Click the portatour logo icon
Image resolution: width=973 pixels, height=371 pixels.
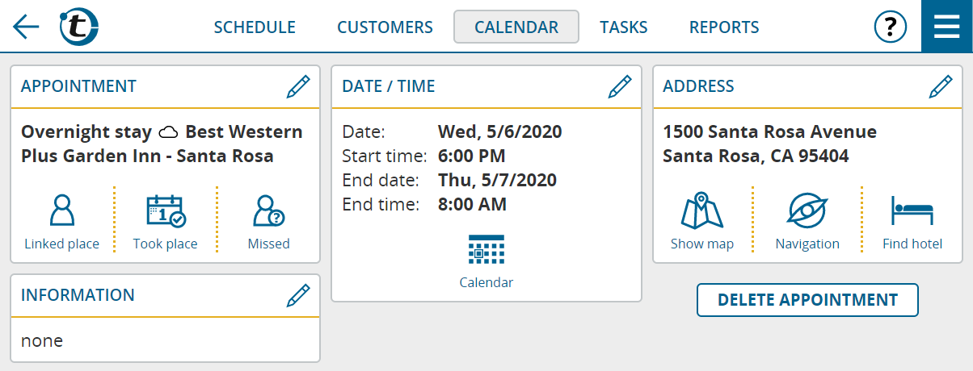tap(79, 27)
